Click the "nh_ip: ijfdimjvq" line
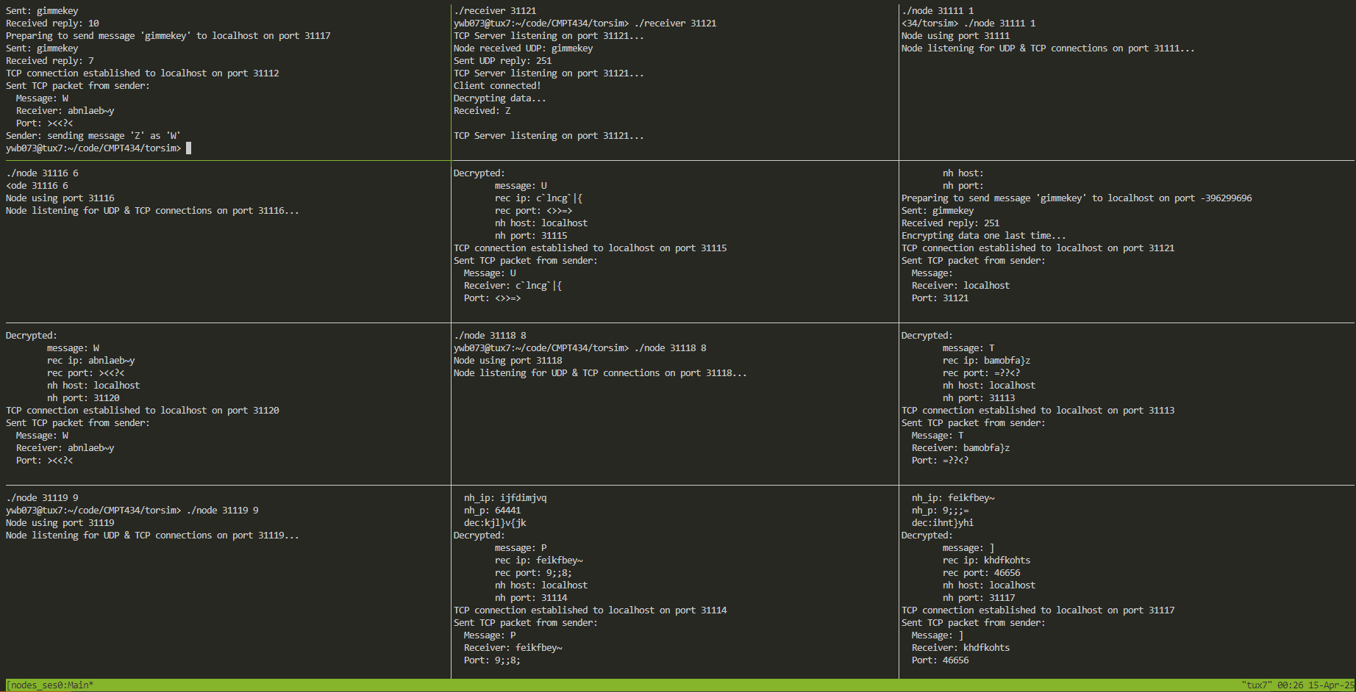The height and width of the screenshot is (692, 1356). coord(505,498)
